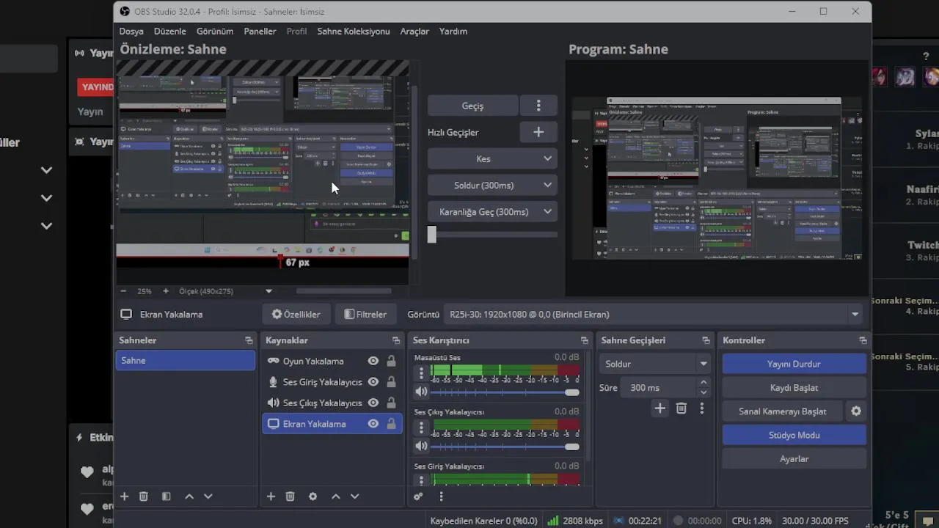Open the preview scale Ölçek dropdown arrow
The image size is (939, 528).
[268, 291]
